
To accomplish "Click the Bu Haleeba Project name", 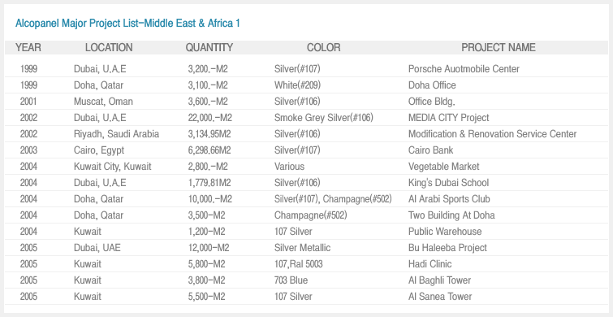I will [447, 248].
